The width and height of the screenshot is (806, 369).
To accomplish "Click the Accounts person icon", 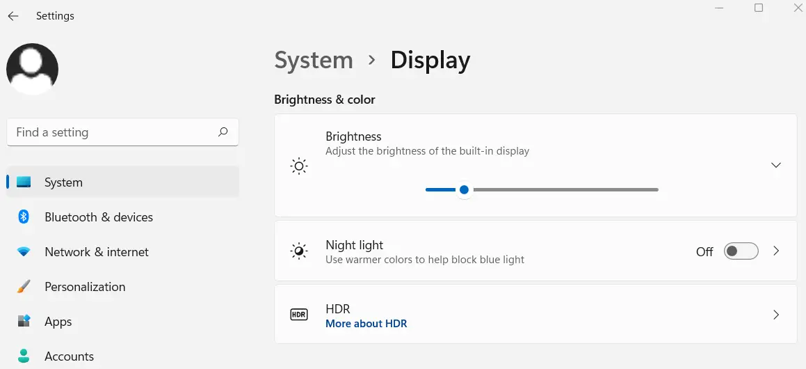I will click(x=24, y=356).
